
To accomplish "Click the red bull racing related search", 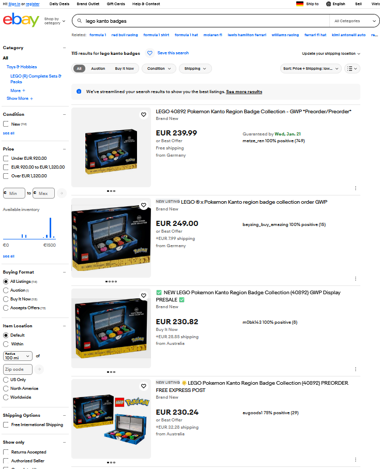I will (x=125, y=35).
